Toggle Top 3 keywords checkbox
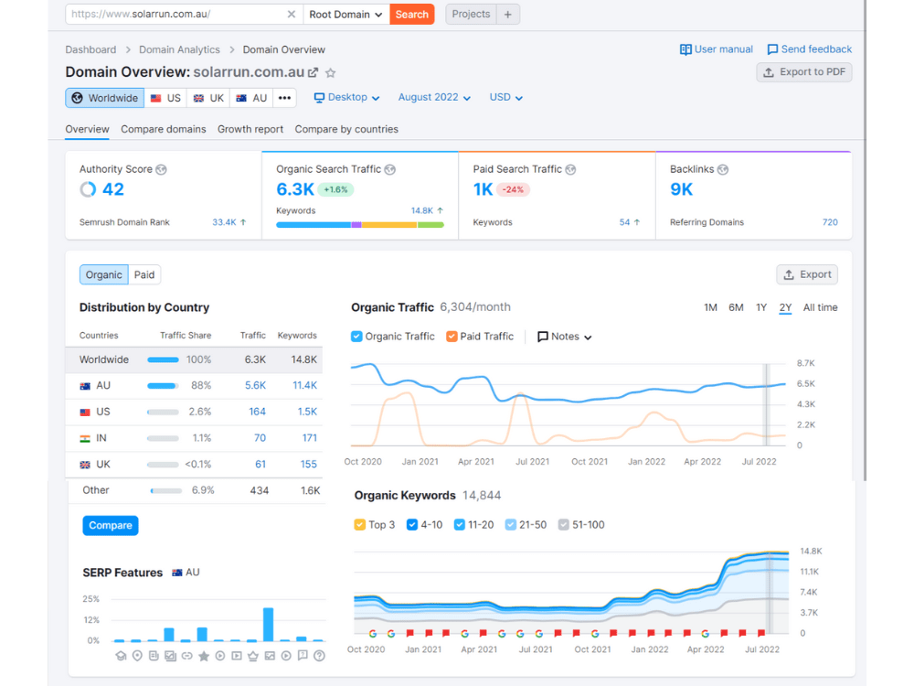Screen dimensions: 914x686 359,524
